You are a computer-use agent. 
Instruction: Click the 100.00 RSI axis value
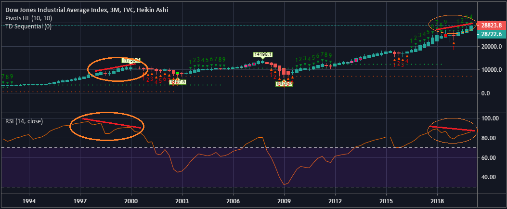point(490,118)
